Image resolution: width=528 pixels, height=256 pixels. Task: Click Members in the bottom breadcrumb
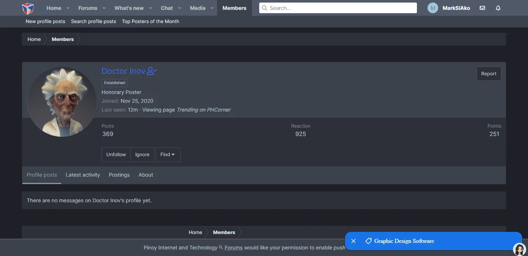tap(224, 232)
